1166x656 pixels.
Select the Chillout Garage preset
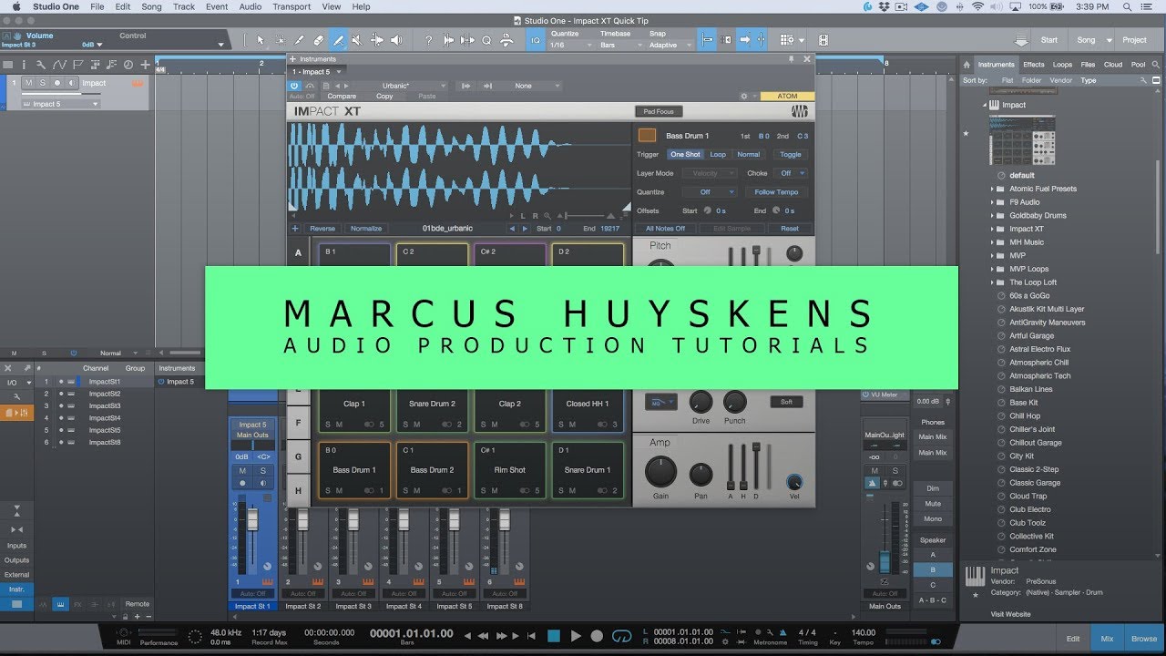click(1035, 443)
